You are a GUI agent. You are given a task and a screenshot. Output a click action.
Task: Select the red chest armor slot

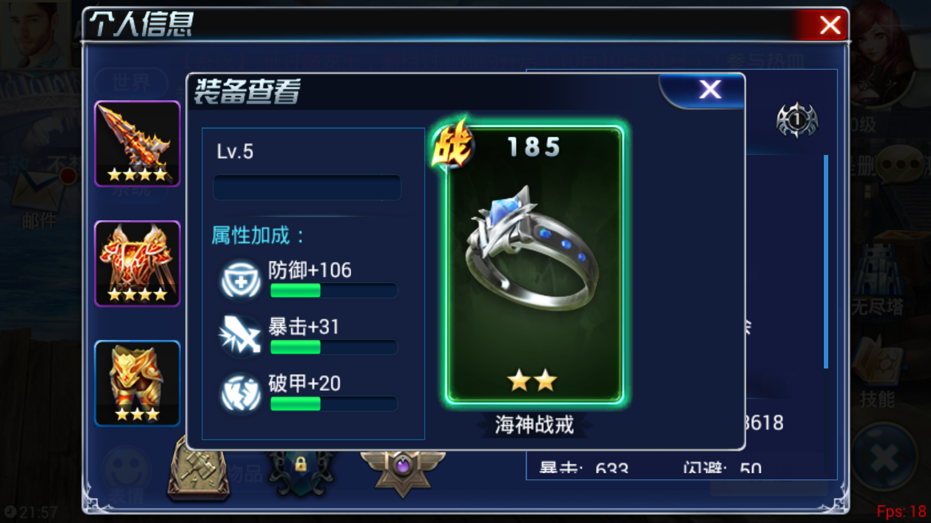click(137, 264)
